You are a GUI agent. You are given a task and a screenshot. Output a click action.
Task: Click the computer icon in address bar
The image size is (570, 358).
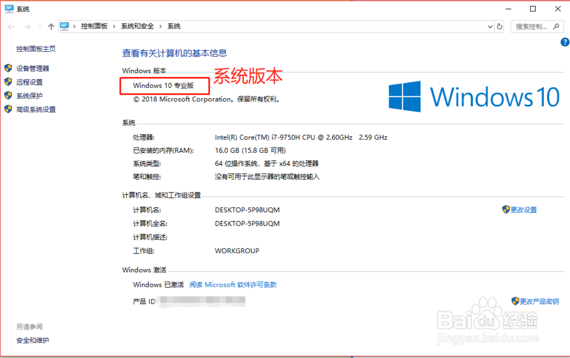(x=64, y=26)
